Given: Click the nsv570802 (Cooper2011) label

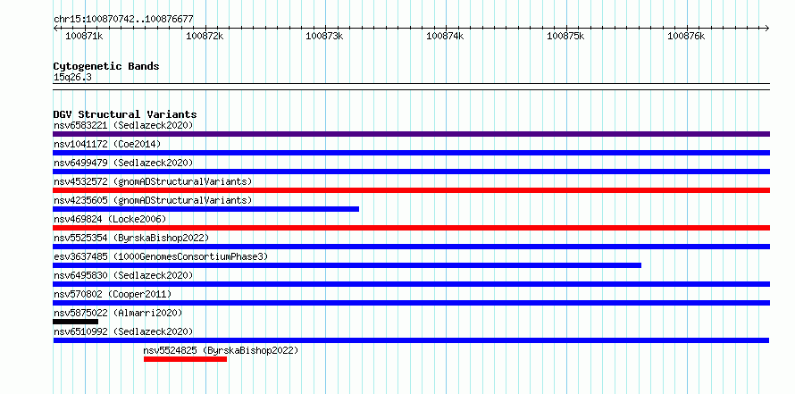Looking at the screenshot, I should click(113, 294).
